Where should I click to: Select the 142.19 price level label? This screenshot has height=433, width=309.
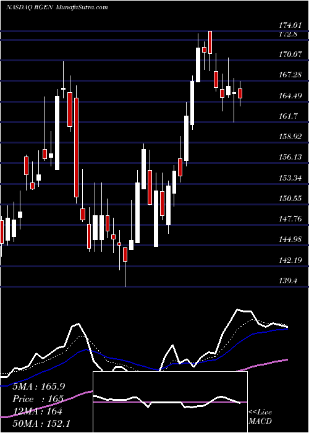click(x=289, y=260)
